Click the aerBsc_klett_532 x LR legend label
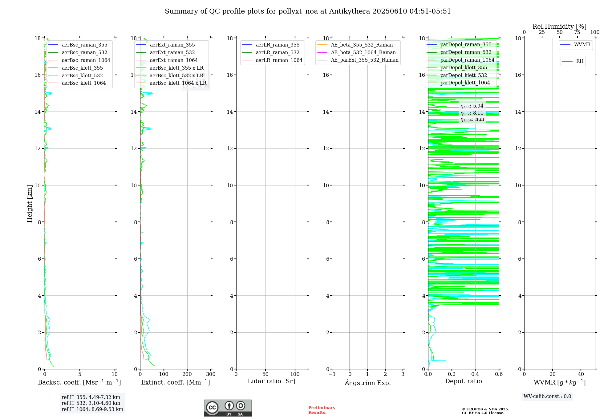The width and height of the screenshot is (616, 419). (x=176, y=76)
